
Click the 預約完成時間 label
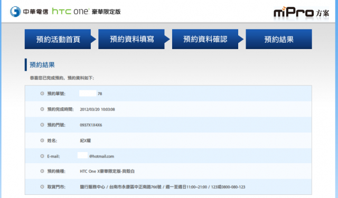pyautogui.click(x=60, y=109)
